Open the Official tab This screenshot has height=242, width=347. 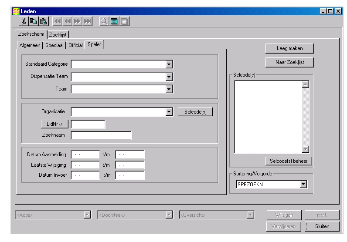[x=75, y=45]
